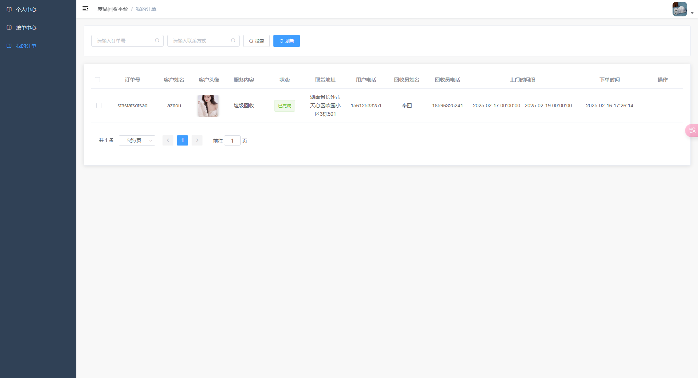The height and width of the screenshot is (378, 698).
Task: Click the 下单时间 column header
Action: pyautogui.click(x=610, y=80)
